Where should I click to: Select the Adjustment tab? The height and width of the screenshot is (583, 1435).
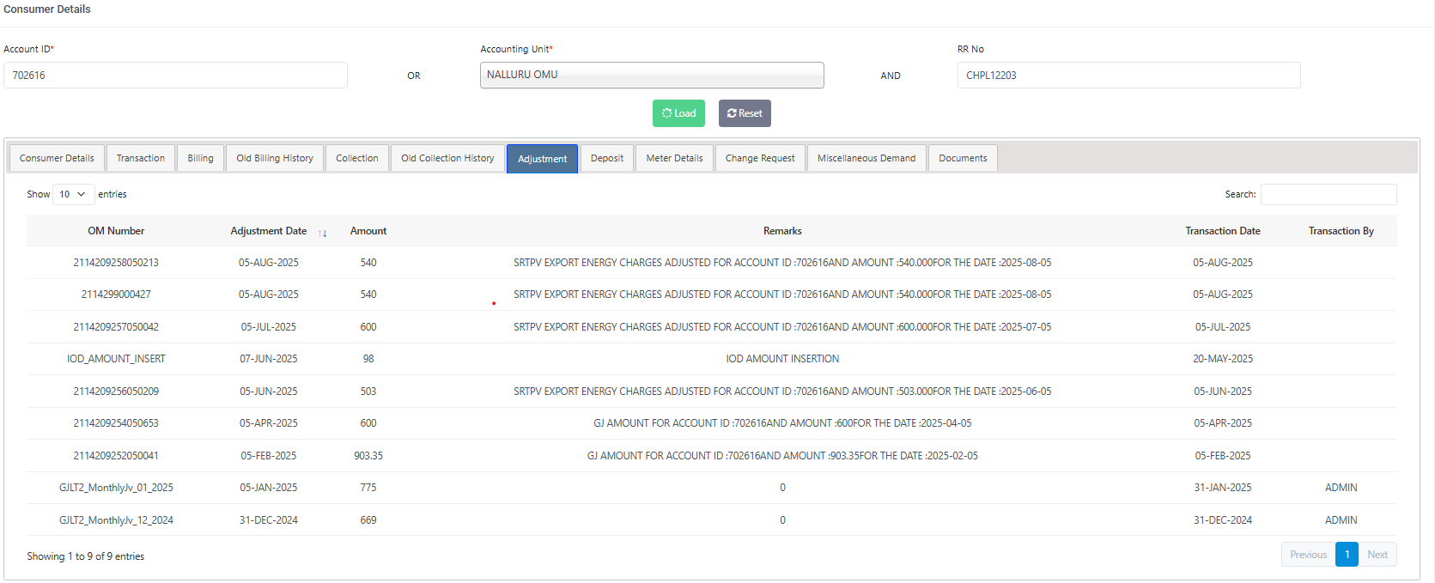(x=542, y=159)
